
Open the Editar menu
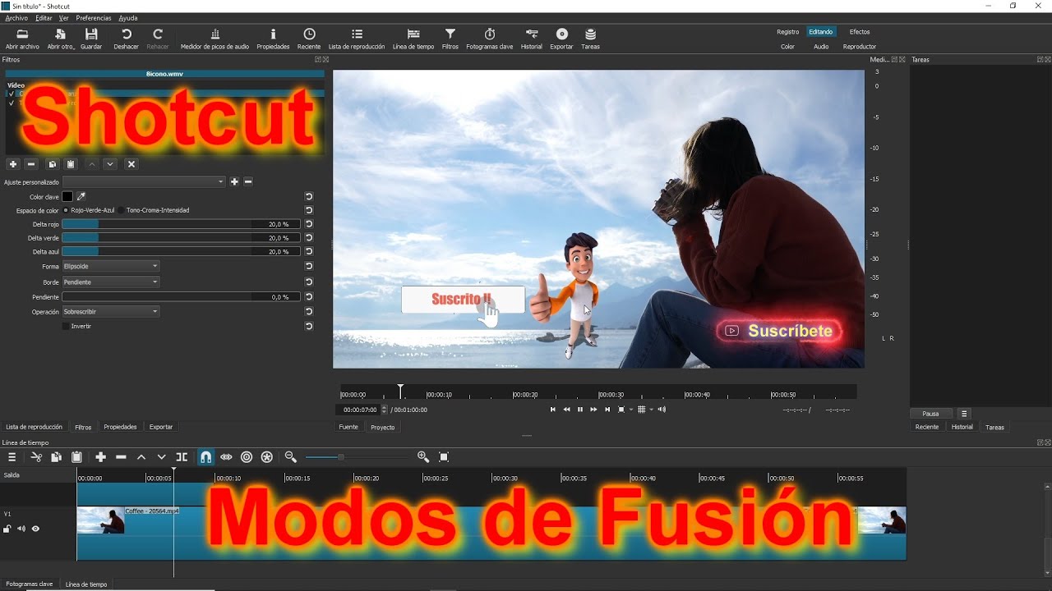tap(44, 18)
